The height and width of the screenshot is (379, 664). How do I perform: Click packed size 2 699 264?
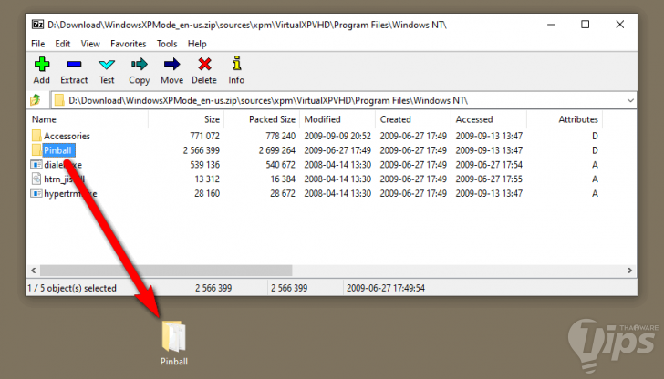coord(277,150)
